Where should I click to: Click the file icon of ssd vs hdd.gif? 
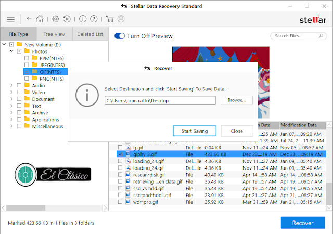pyautogui.click(x=128, y=188)
